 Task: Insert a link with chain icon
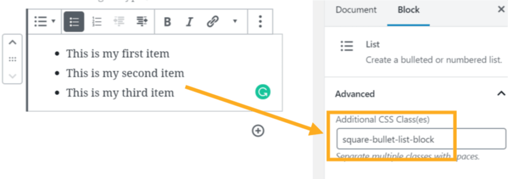(x=212, y=22)
